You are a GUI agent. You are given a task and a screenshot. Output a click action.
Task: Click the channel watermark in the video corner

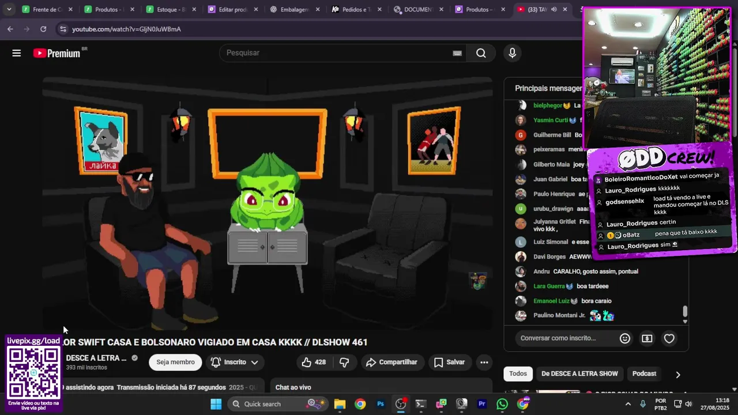[479, 281]
